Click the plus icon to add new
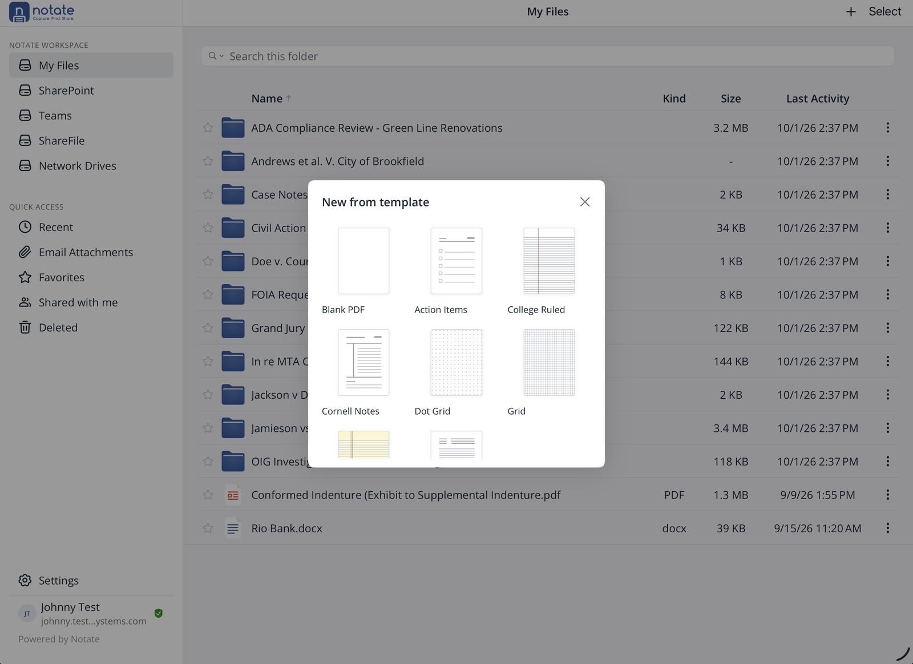 (x=851, y=11)
